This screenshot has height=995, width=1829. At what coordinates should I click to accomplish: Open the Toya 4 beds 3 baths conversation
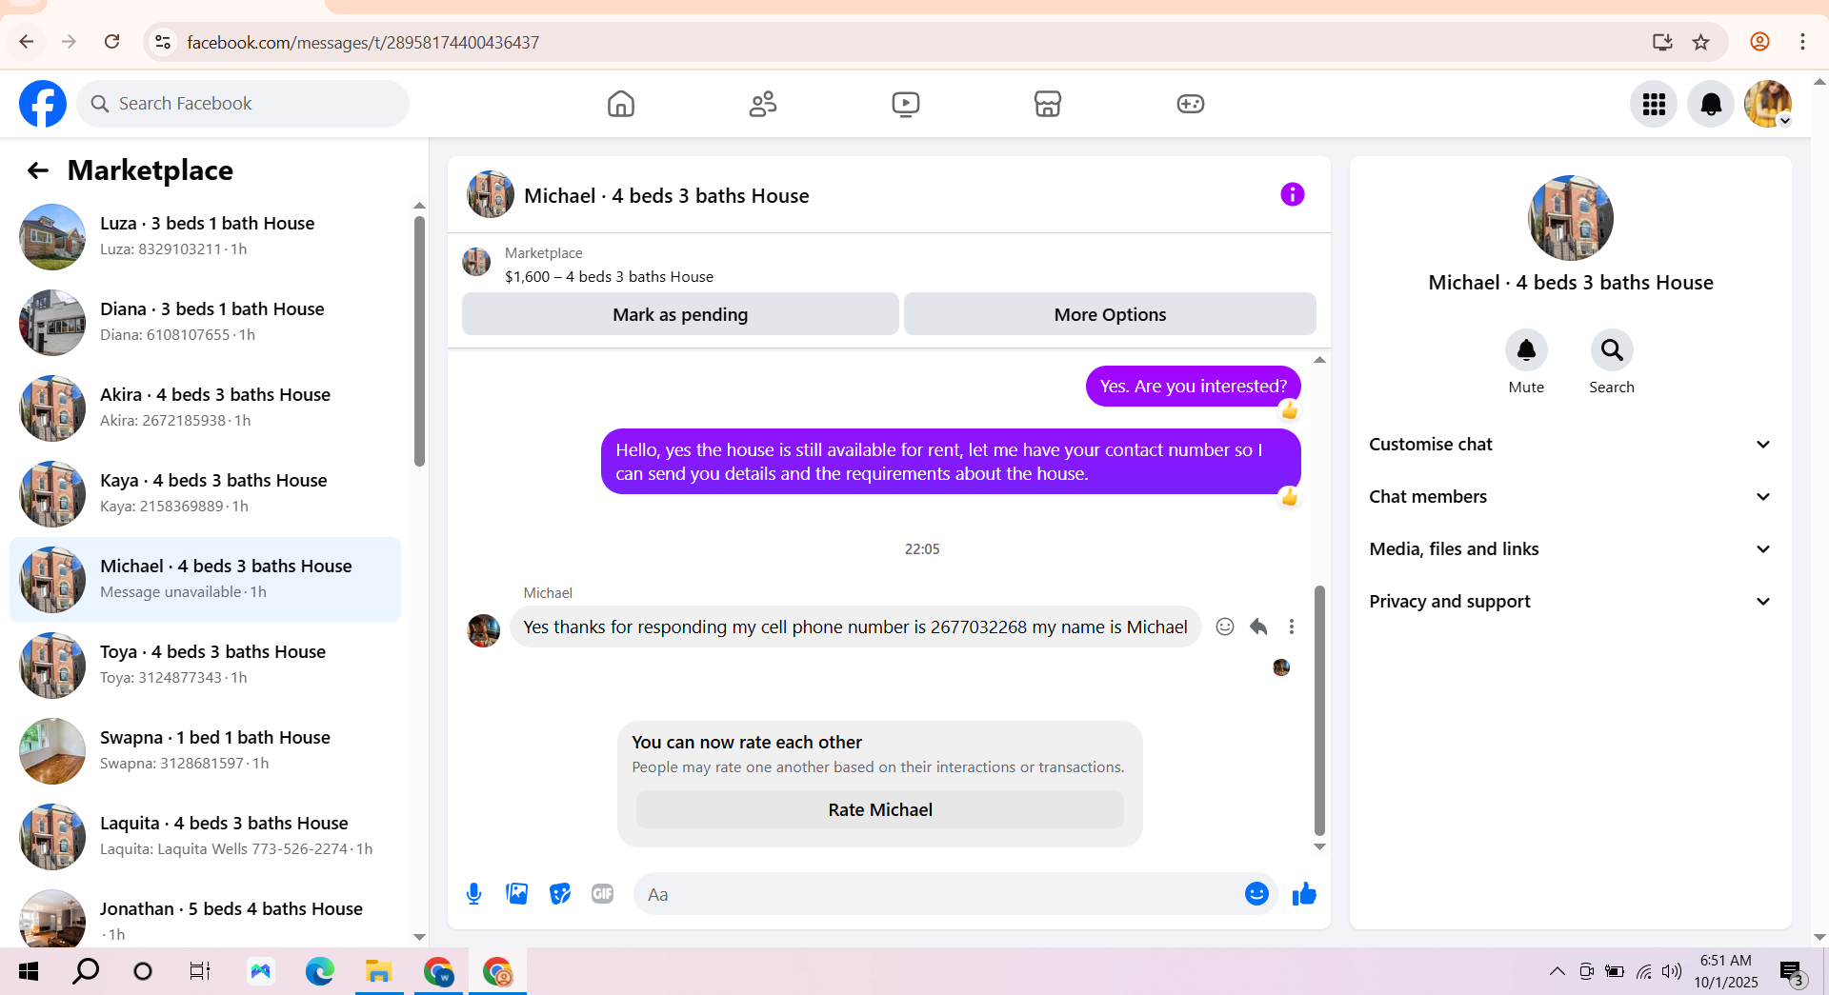(205, 666)
